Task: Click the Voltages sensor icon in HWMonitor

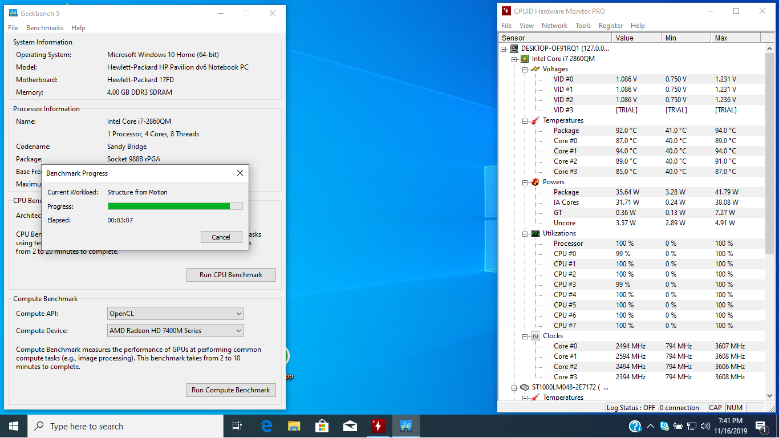Action: pyautogui.click(x=535, y=68)
